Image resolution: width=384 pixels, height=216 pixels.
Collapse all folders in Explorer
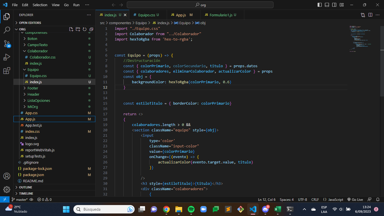point(91,29)
